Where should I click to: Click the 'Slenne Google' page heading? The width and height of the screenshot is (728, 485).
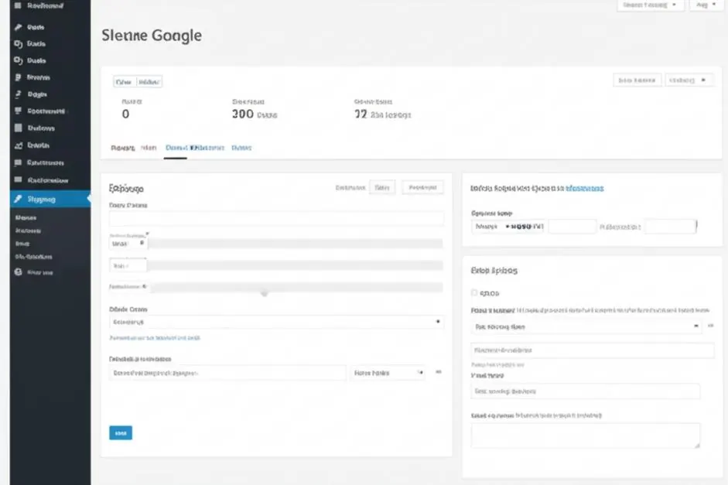click(x=152, y=36)
